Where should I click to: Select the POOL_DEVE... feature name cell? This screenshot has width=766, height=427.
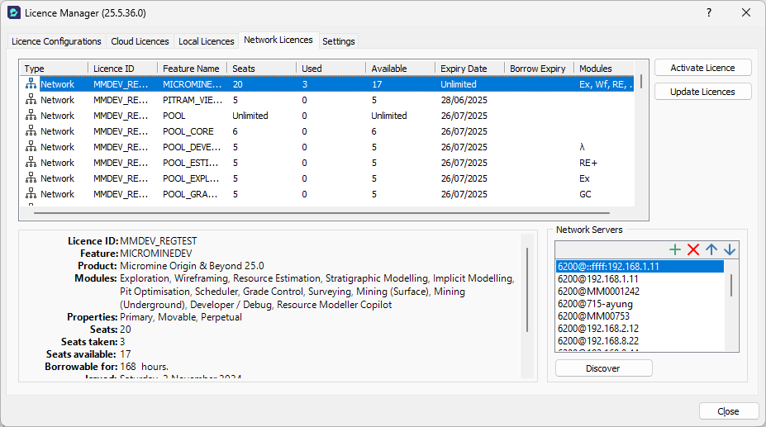point(193,146)
